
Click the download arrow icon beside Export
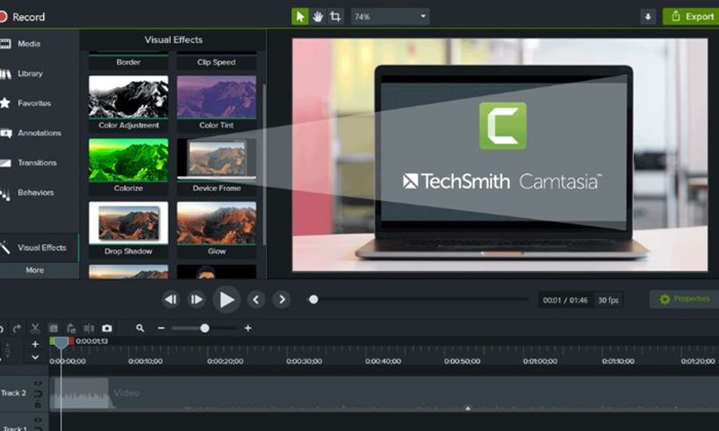coord(648,16)
